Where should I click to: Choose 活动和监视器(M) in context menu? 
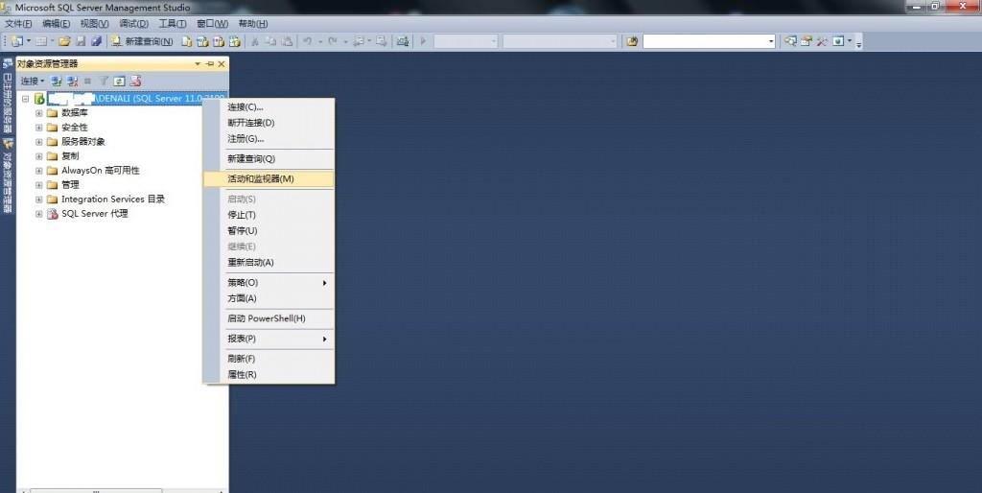[269, 179]
